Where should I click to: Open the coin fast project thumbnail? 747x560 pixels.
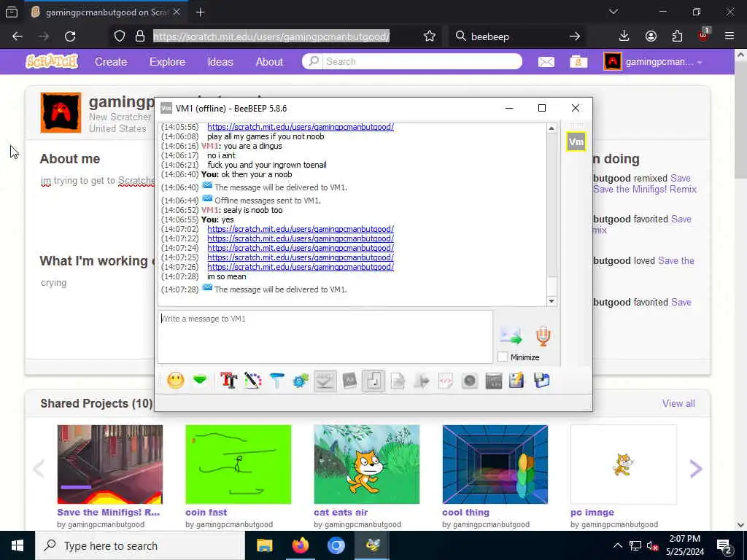tap(239, 464)
